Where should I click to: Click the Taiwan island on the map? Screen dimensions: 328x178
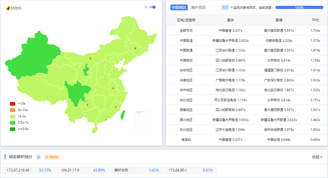click(123, 115)
